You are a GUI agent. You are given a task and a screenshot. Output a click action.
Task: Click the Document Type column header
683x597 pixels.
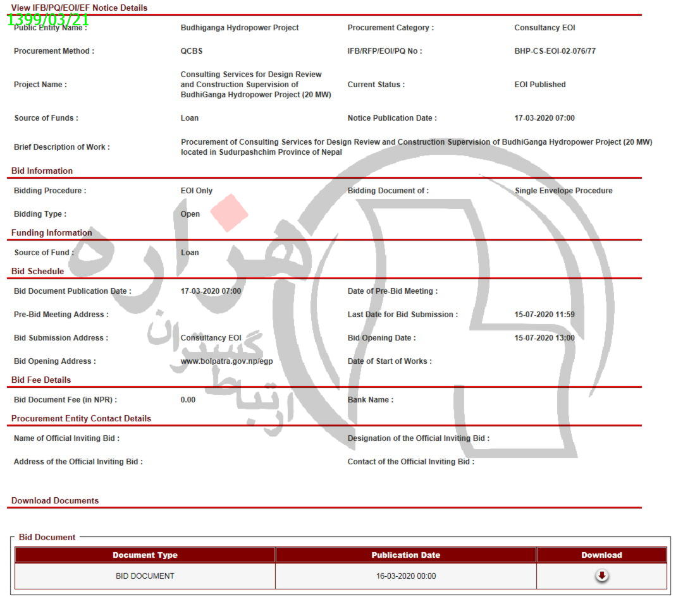coord(145,555)
